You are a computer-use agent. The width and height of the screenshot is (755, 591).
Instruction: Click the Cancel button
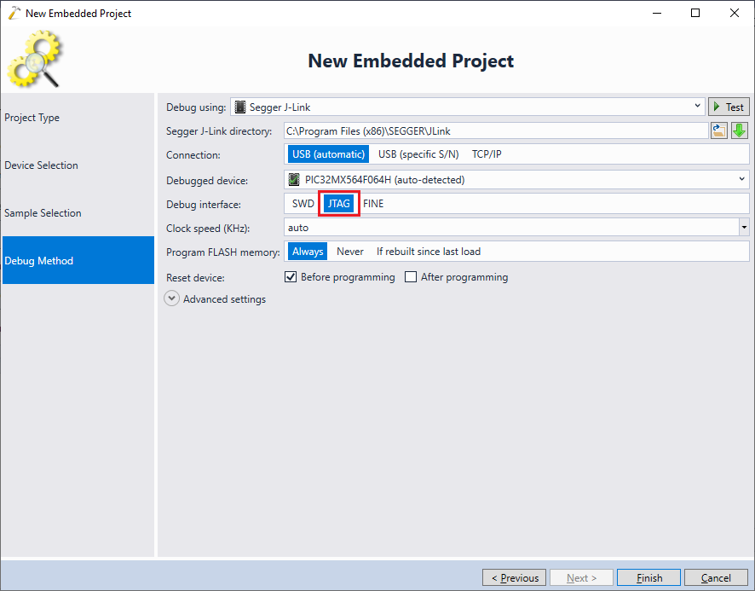point(716,577)
